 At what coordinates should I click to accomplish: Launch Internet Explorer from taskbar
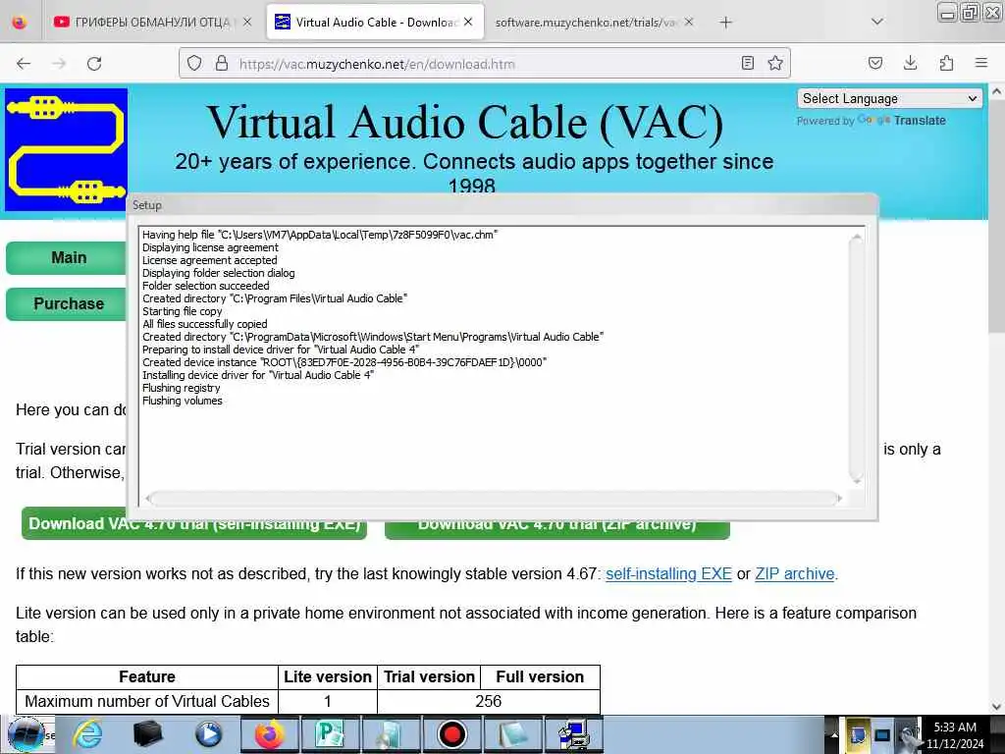tap(87, 734)
